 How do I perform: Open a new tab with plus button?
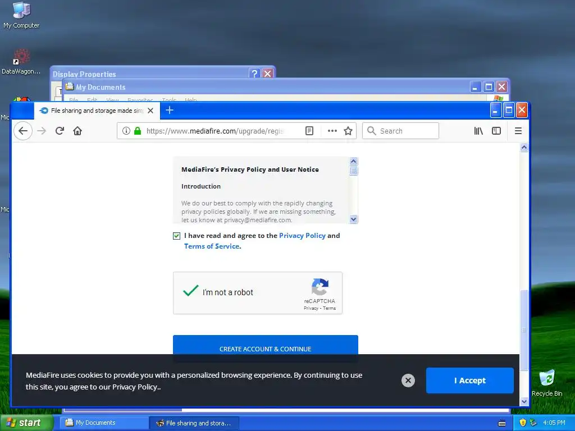(170, 110)
